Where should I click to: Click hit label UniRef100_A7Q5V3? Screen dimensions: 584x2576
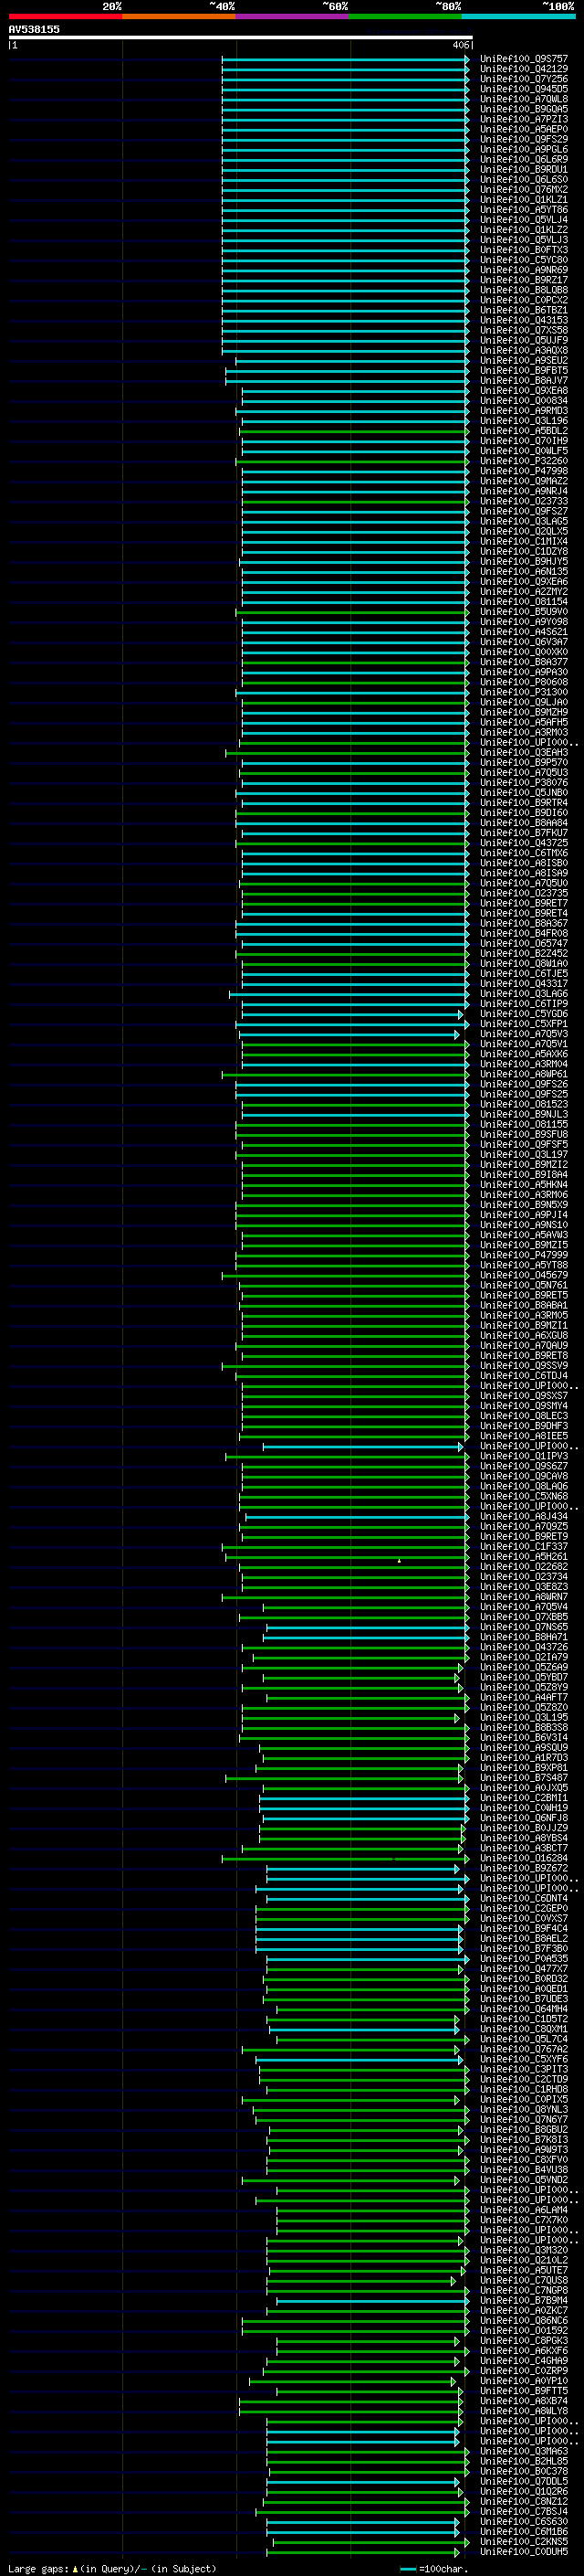click(x=524, y=1033)
